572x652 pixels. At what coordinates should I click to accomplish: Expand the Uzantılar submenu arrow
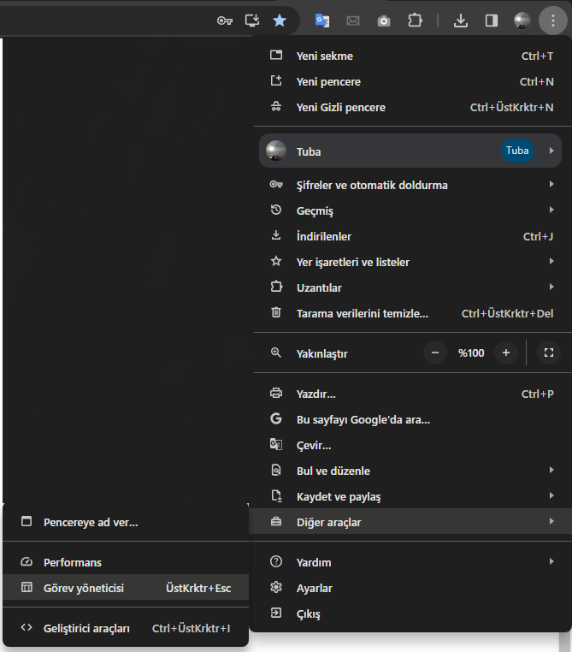(x=551, y=287)
